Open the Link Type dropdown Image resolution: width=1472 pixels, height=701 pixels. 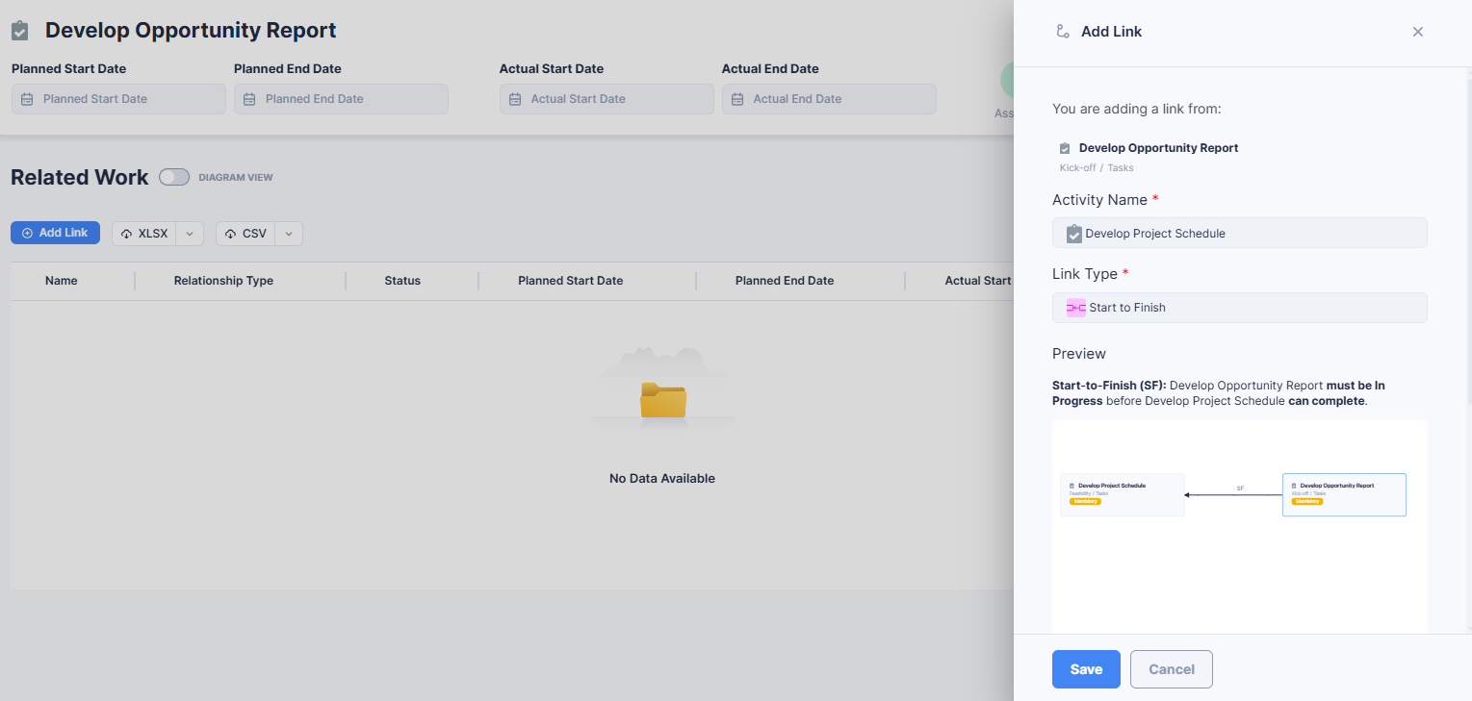tap(1240, 308)
